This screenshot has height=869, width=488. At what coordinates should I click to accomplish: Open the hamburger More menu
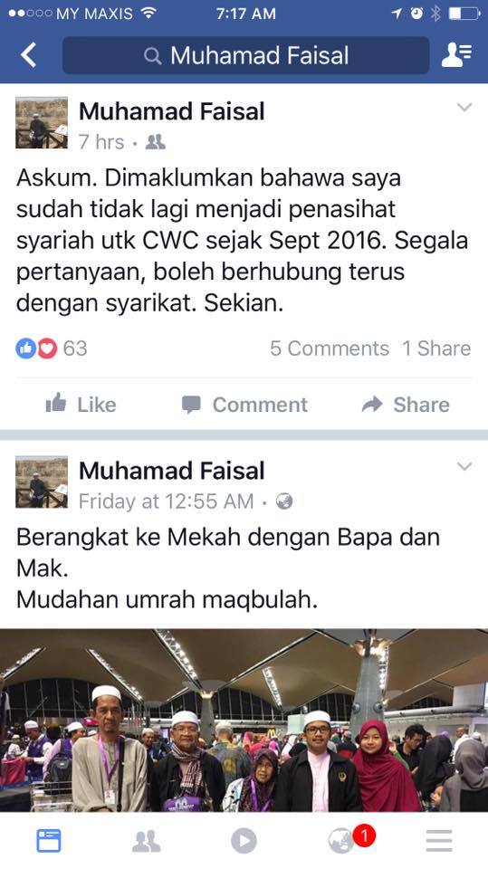pyautogui.click(x=439, y=841)
